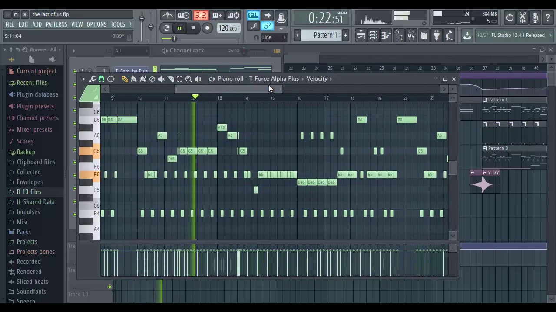
Task: Open the TOOLS menu
Action: pyautogui.click(x=118, y=25)
